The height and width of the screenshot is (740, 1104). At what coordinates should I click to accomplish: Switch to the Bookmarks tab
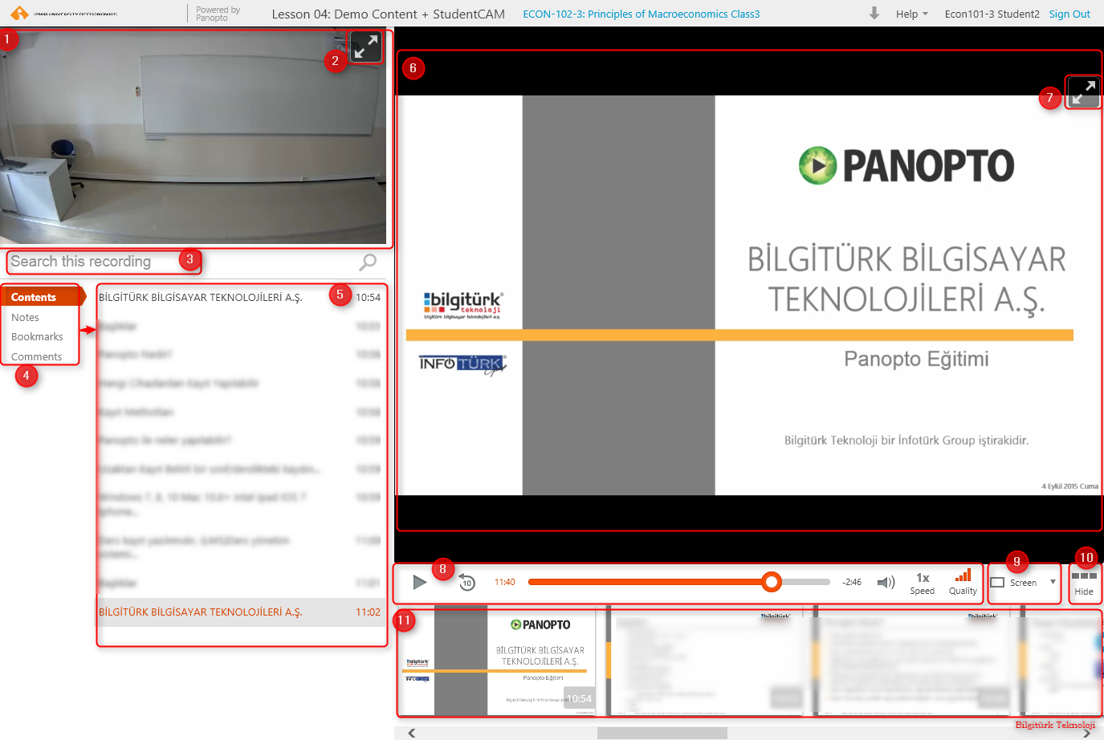coord(37,337)
